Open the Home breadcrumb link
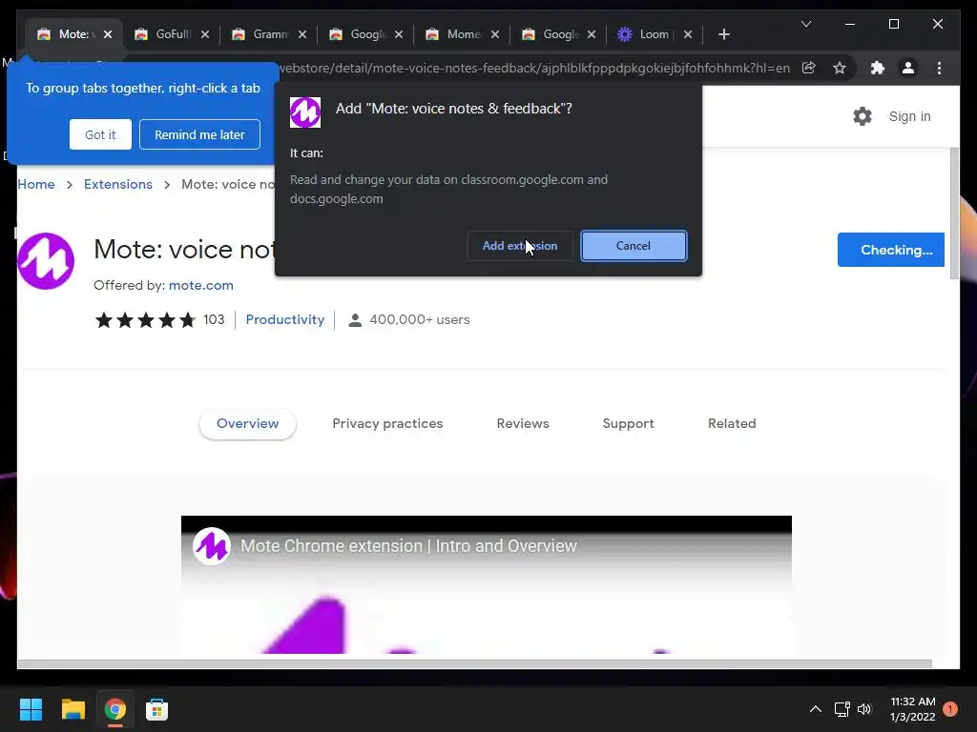977x732 pixels. tap(36, 184)
